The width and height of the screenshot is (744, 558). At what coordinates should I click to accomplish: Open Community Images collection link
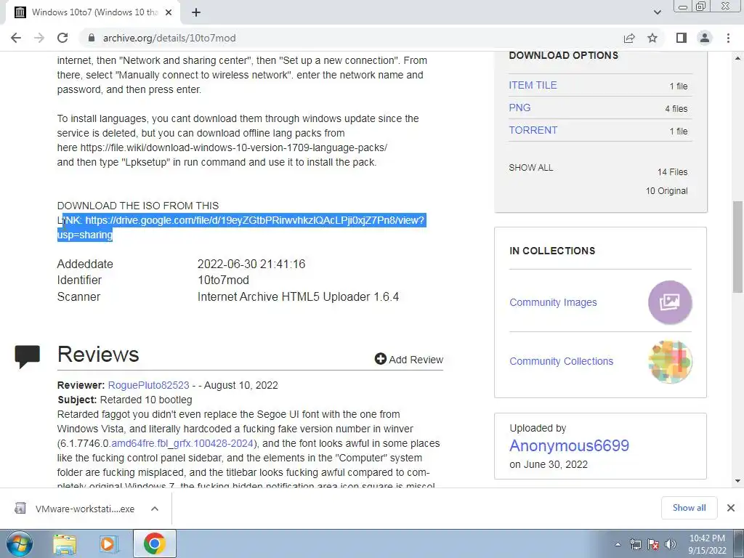(553, 302)
